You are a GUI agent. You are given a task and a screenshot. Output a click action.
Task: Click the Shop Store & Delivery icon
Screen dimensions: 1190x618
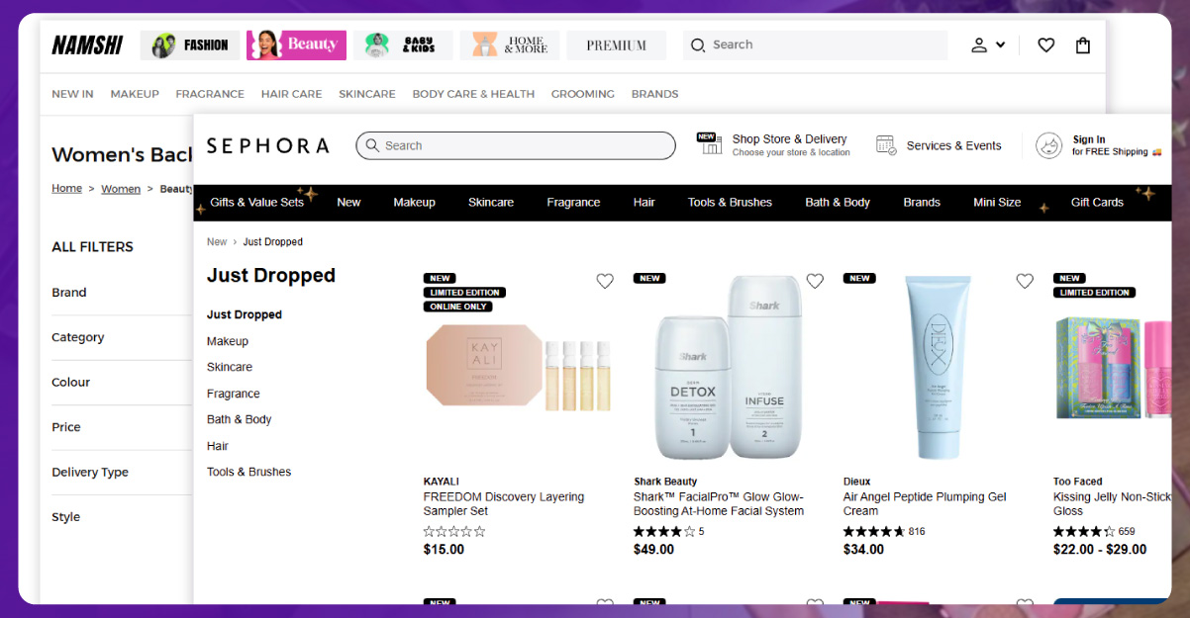709,143
